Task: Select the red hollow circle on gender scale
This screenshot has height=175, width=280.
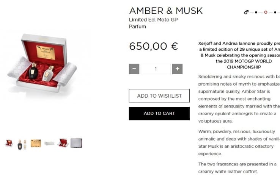Action: [266, 12]
